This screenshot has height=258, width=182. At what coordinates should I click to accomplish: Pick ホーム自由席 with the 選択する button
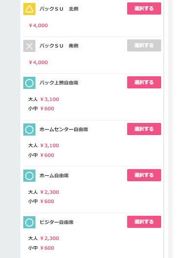click(144, 175)
